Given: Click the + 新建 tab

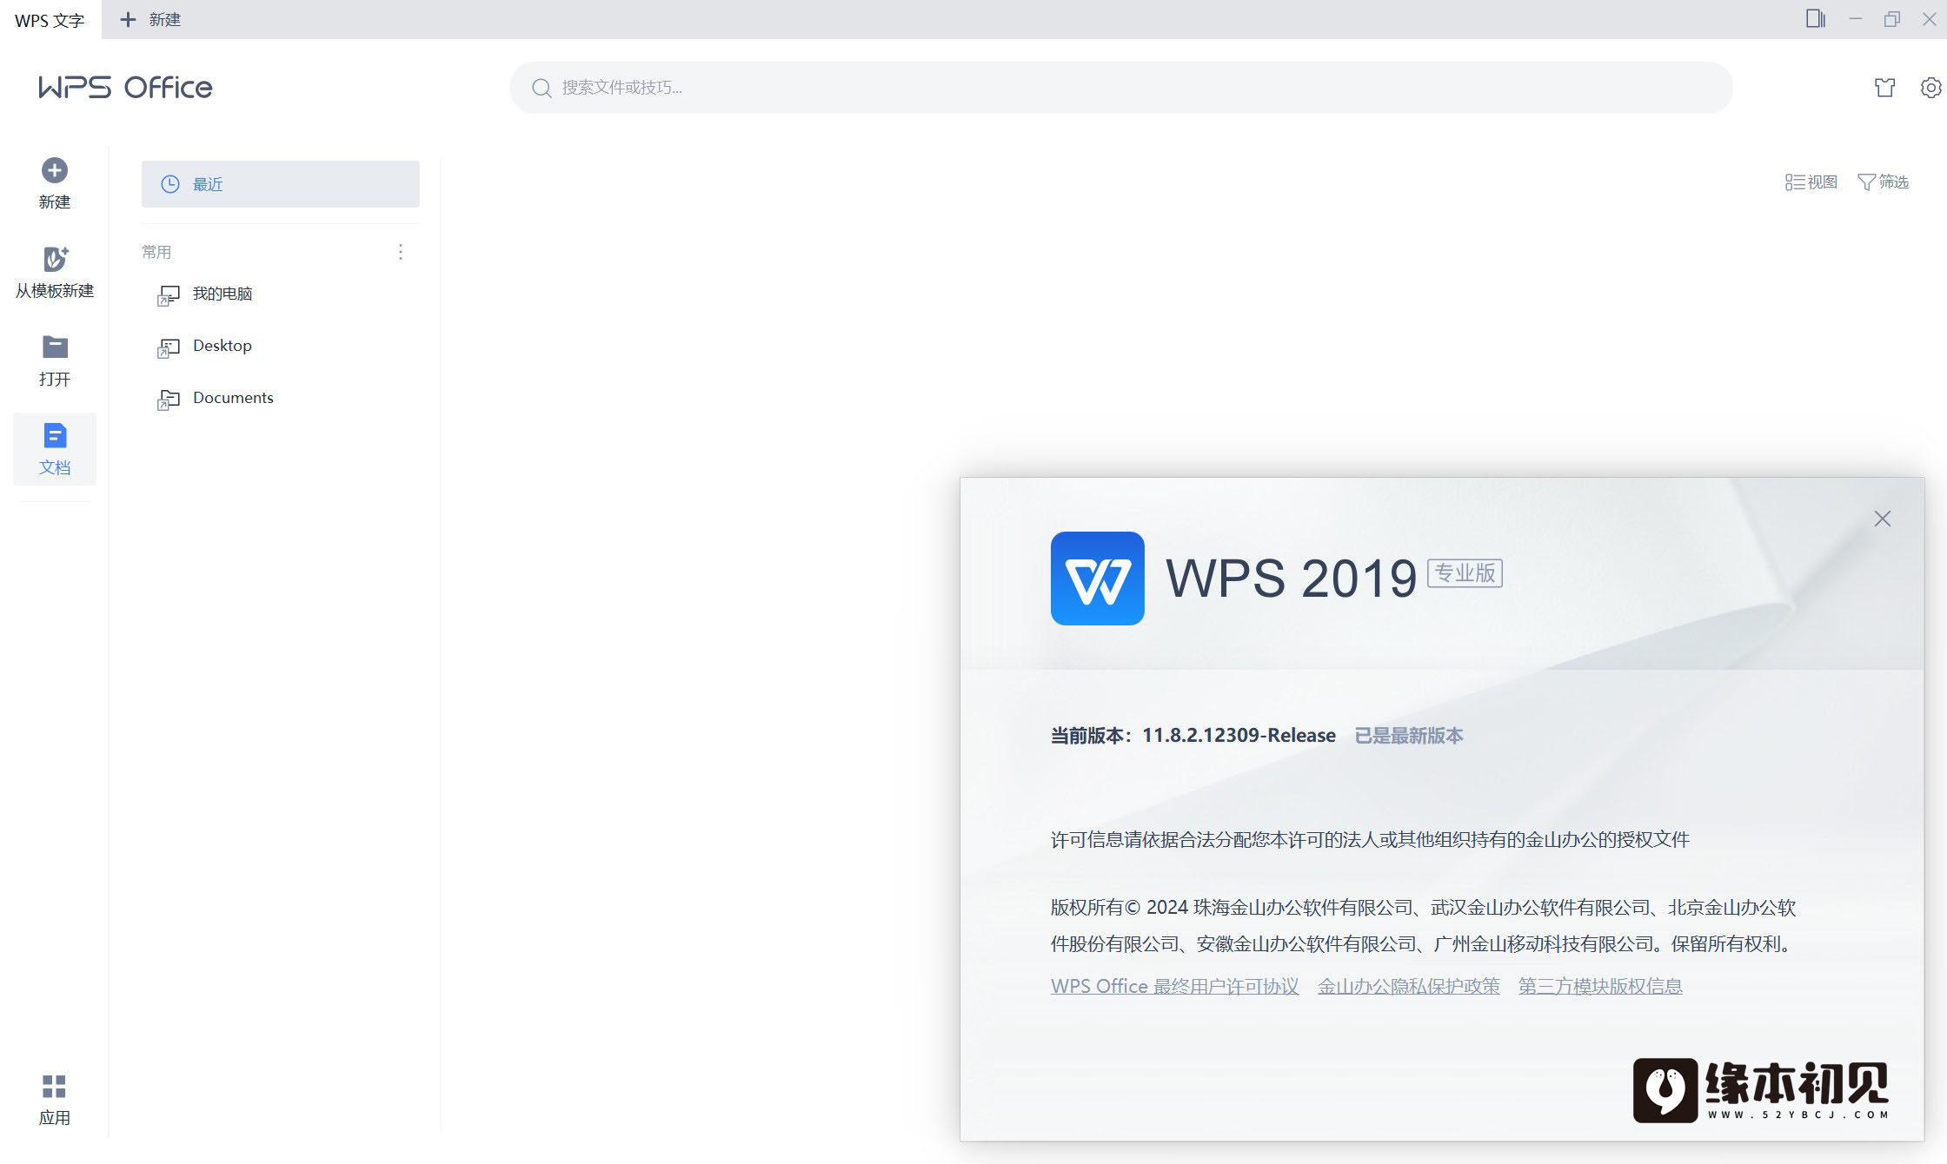Looking at the screenshot, I should pos(150,19).
